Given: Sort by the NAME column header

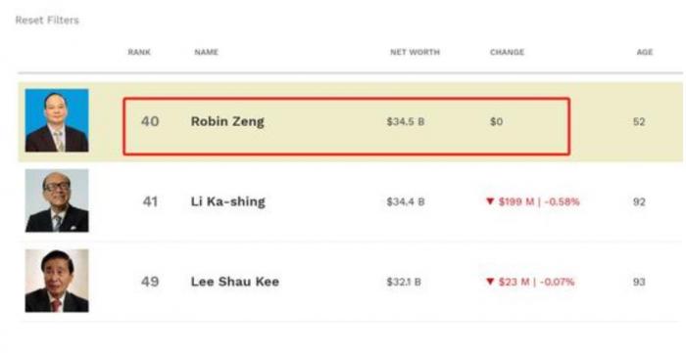Looking at the screenshot, I should pyautogui.click(x=206, y=52).
